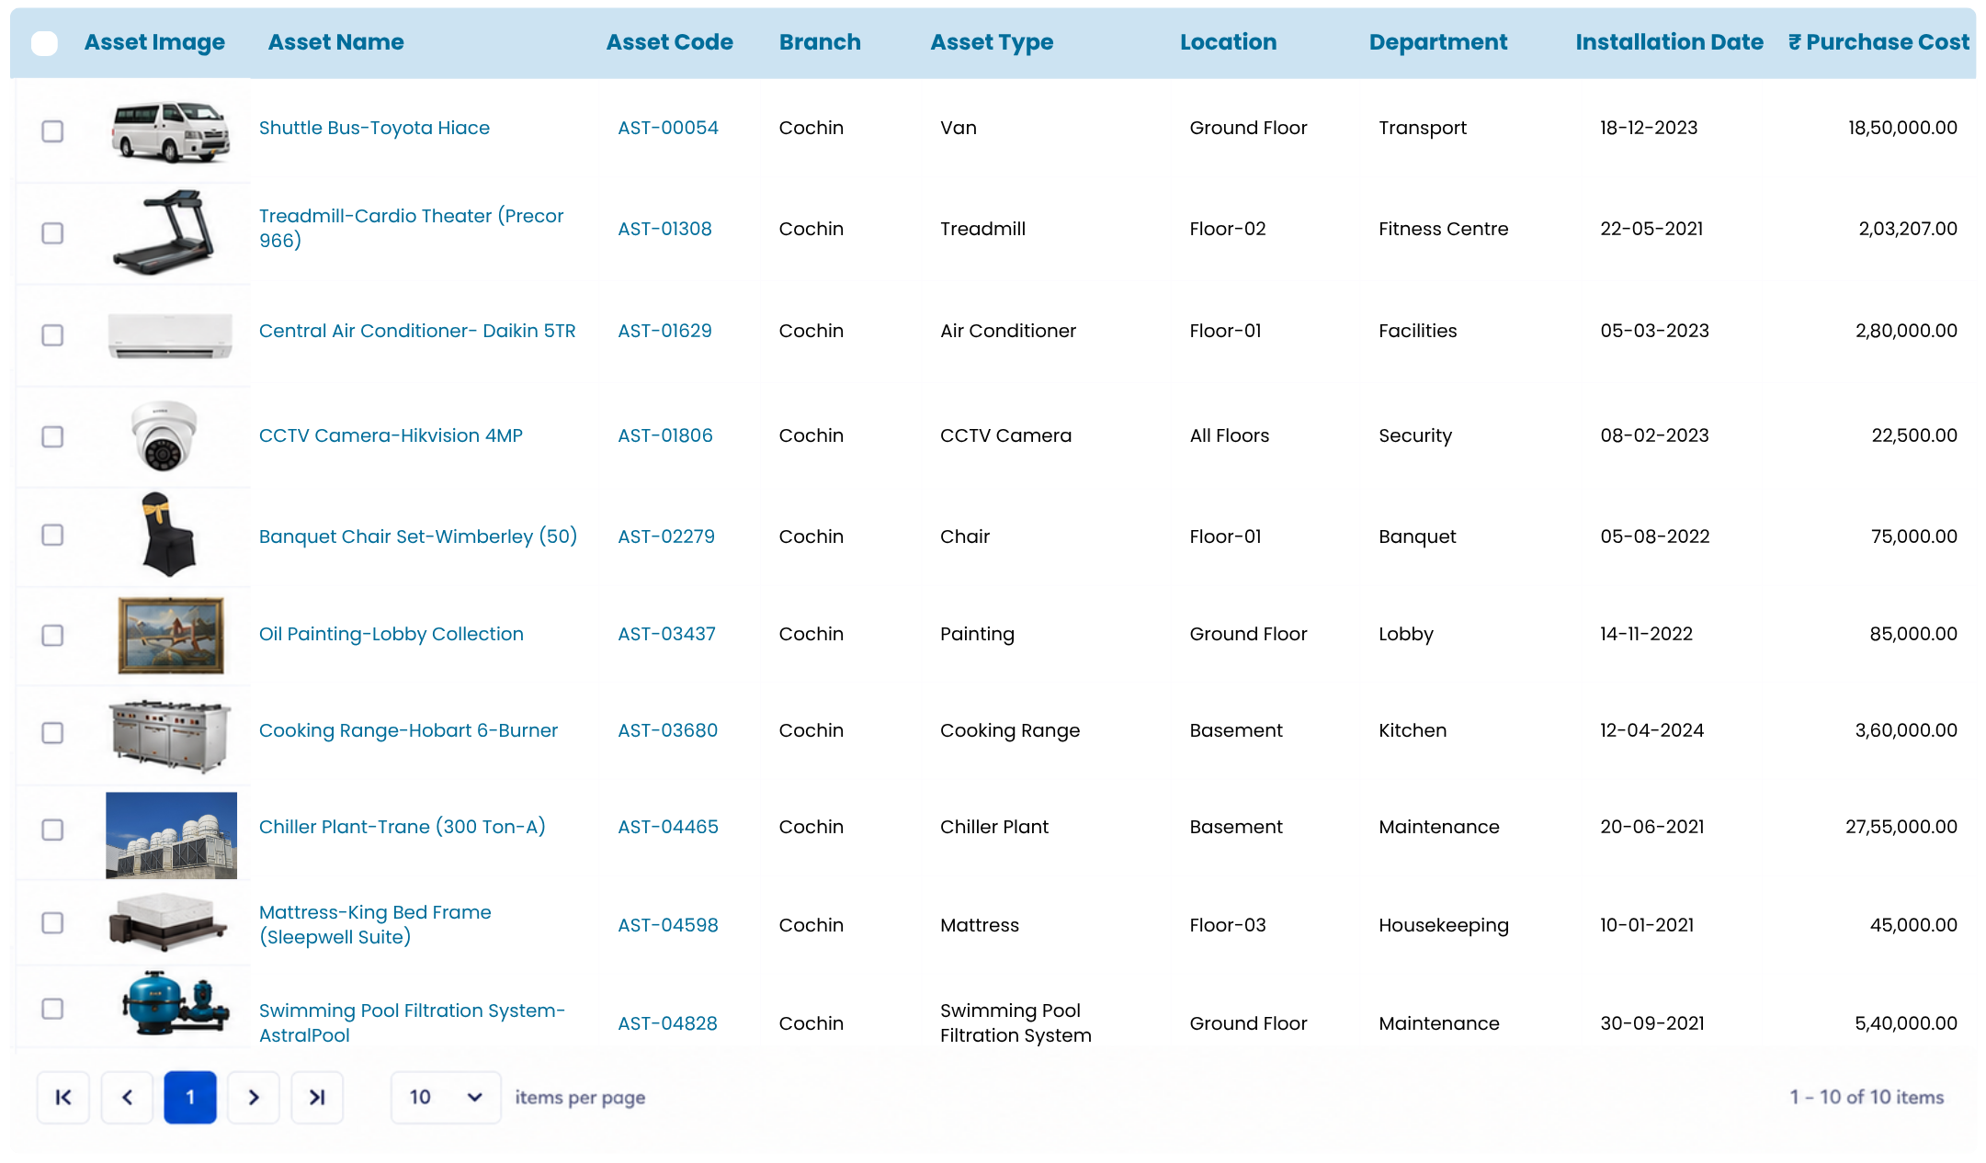This screenshot has width=1986, height=1163.
Task: Go to the next page
Action: click(x=254, y=1097)
